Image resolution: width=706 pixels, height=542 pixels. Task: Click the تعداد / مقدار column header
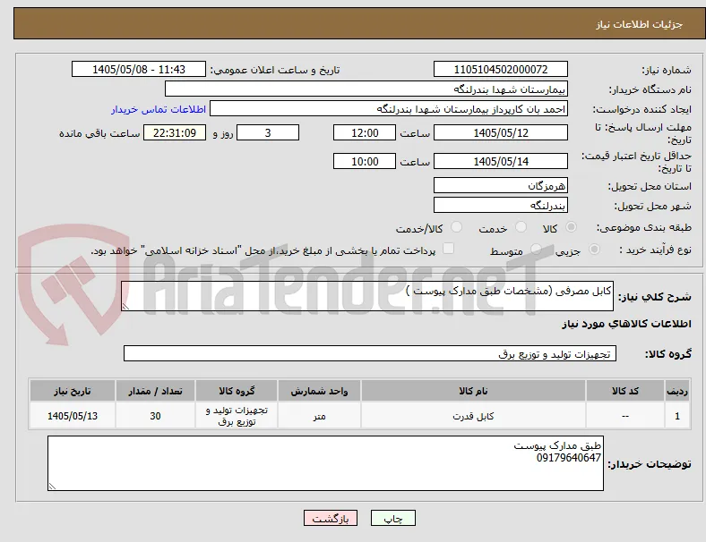155,391
